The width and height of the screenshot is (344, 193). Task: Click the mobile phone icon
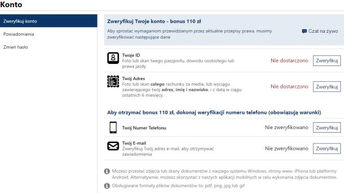[x=113, y=127]
